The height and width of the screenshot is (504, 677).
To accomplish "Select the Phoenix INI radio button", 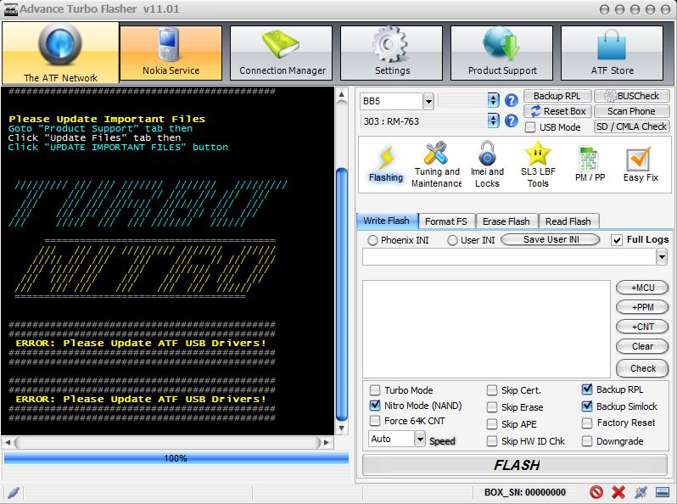I will click(372, 240).
